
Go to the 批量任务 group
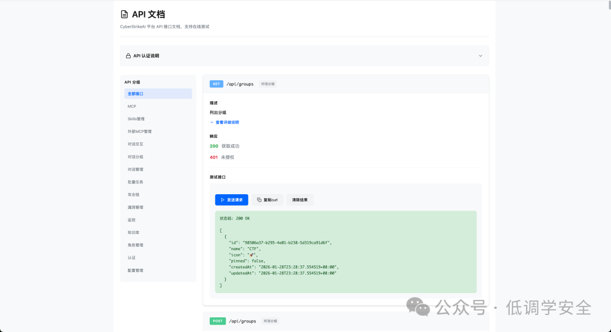point(158,182)
